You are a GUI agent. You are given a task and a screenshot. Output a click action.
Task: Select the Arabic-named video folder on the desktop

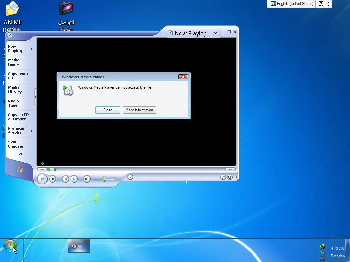pos(66,13)
